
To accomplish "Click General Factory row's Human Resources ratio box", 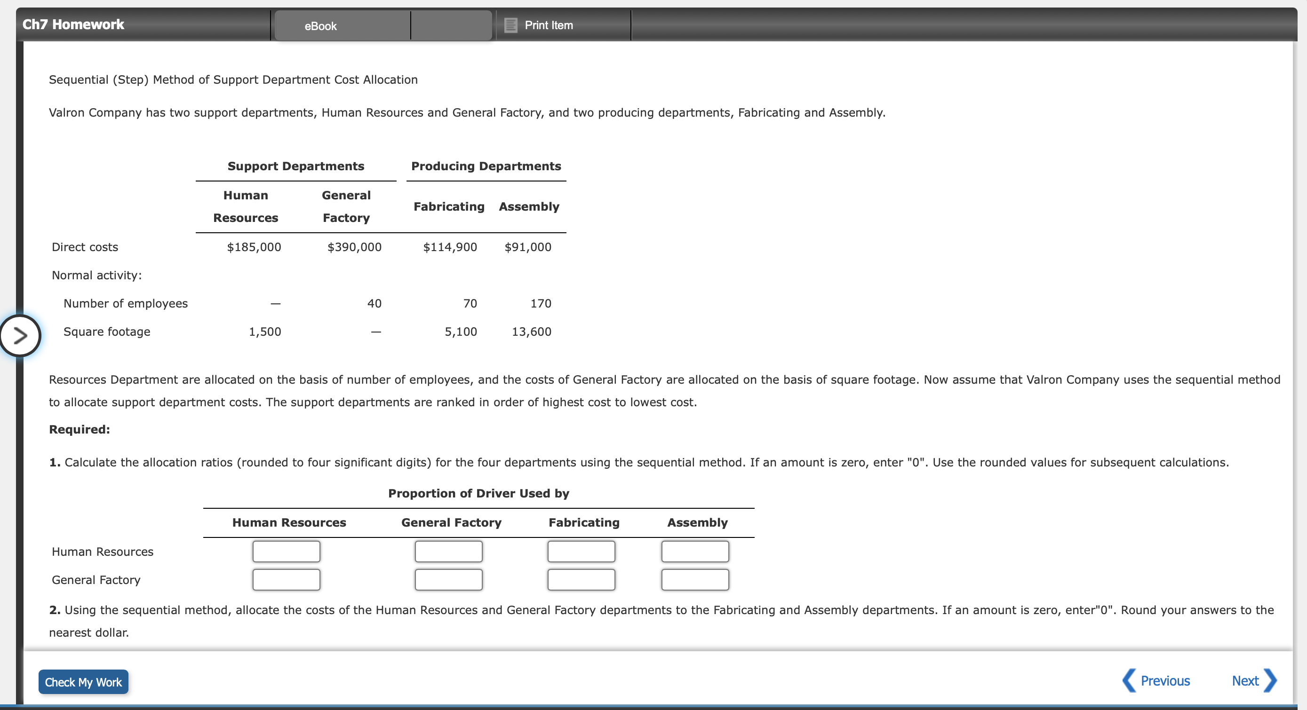I will point(286,580).
